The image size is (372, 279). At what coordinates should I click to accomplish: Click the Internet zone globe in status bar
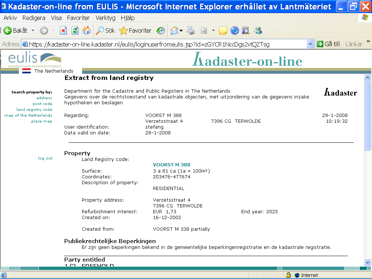pos(297,275)
